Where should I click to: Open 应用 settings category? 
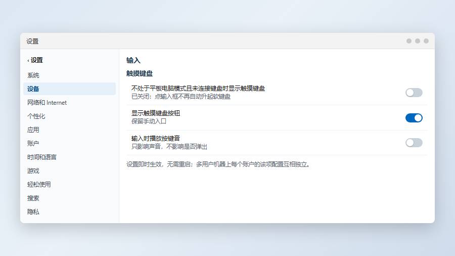[70, 130]
